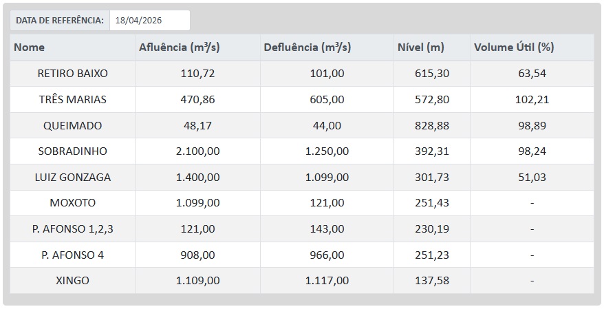Select the MOXOTO reservoir name
The width and height of the screenshot is (604, 309).
click(x=73, y=203)
